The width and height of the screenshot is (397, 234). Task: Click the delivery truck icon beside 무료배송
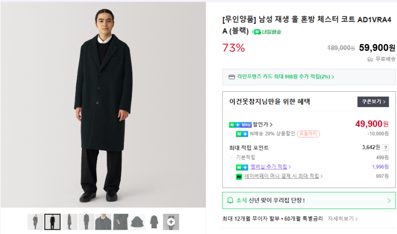coord(370,59)
